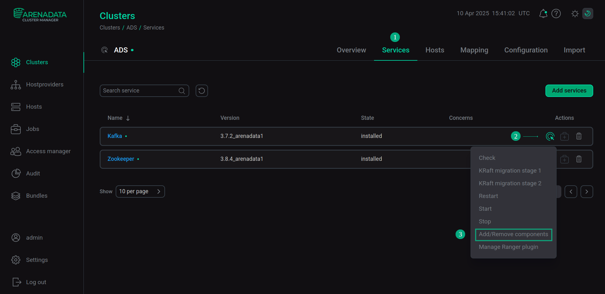Sort services by Name column arrow

click(x=128, y=118)
